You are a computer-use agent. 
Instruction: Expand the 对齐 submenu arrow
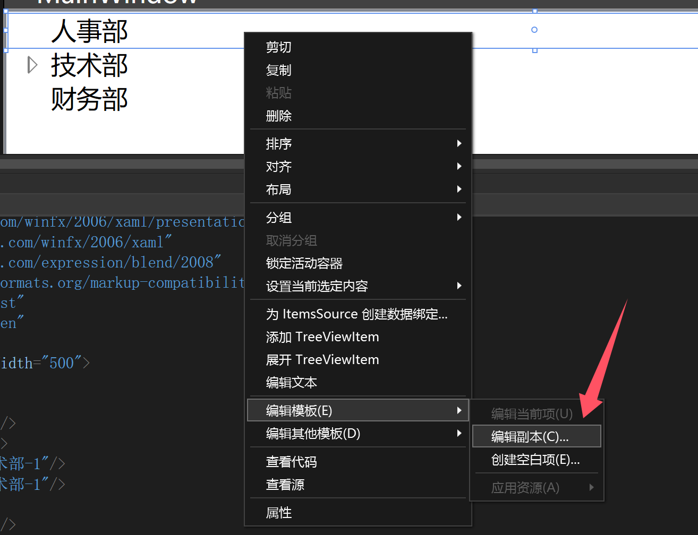(x=459, y=167)
